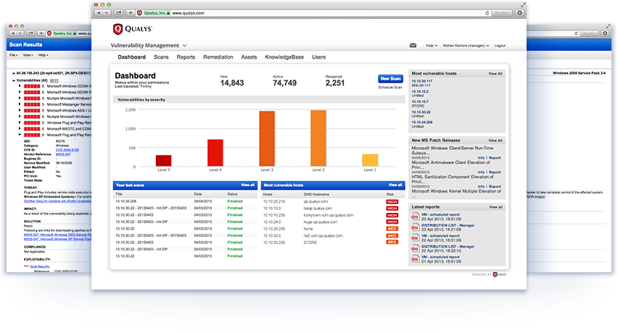
Task: Select the funkytown.vuln.qa.qualys.com host row
Action: (x=334, y=216)
